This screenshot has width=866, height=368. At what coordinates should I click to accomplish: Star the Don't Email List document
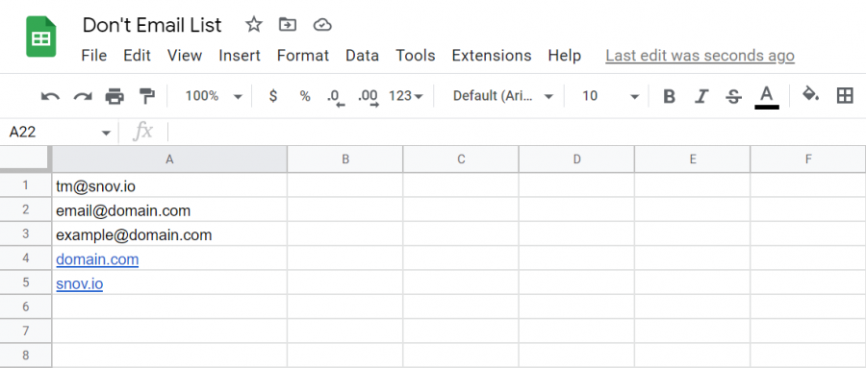(x=253, y=25)
